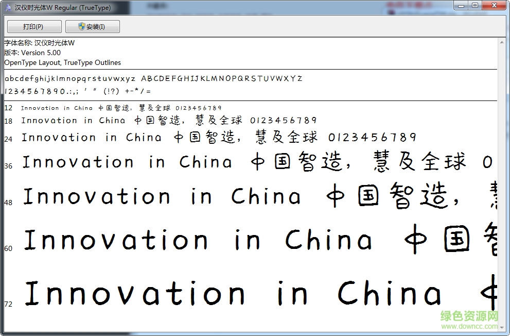Screen dimensions: 510x336
Task: Click the www.downcc.com watermark
Action: coord(469,326)
